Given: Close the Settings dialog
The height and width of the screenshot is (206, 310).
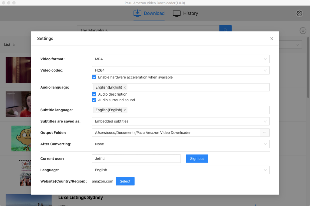Looking at the screenshot, I should [272, 39].
